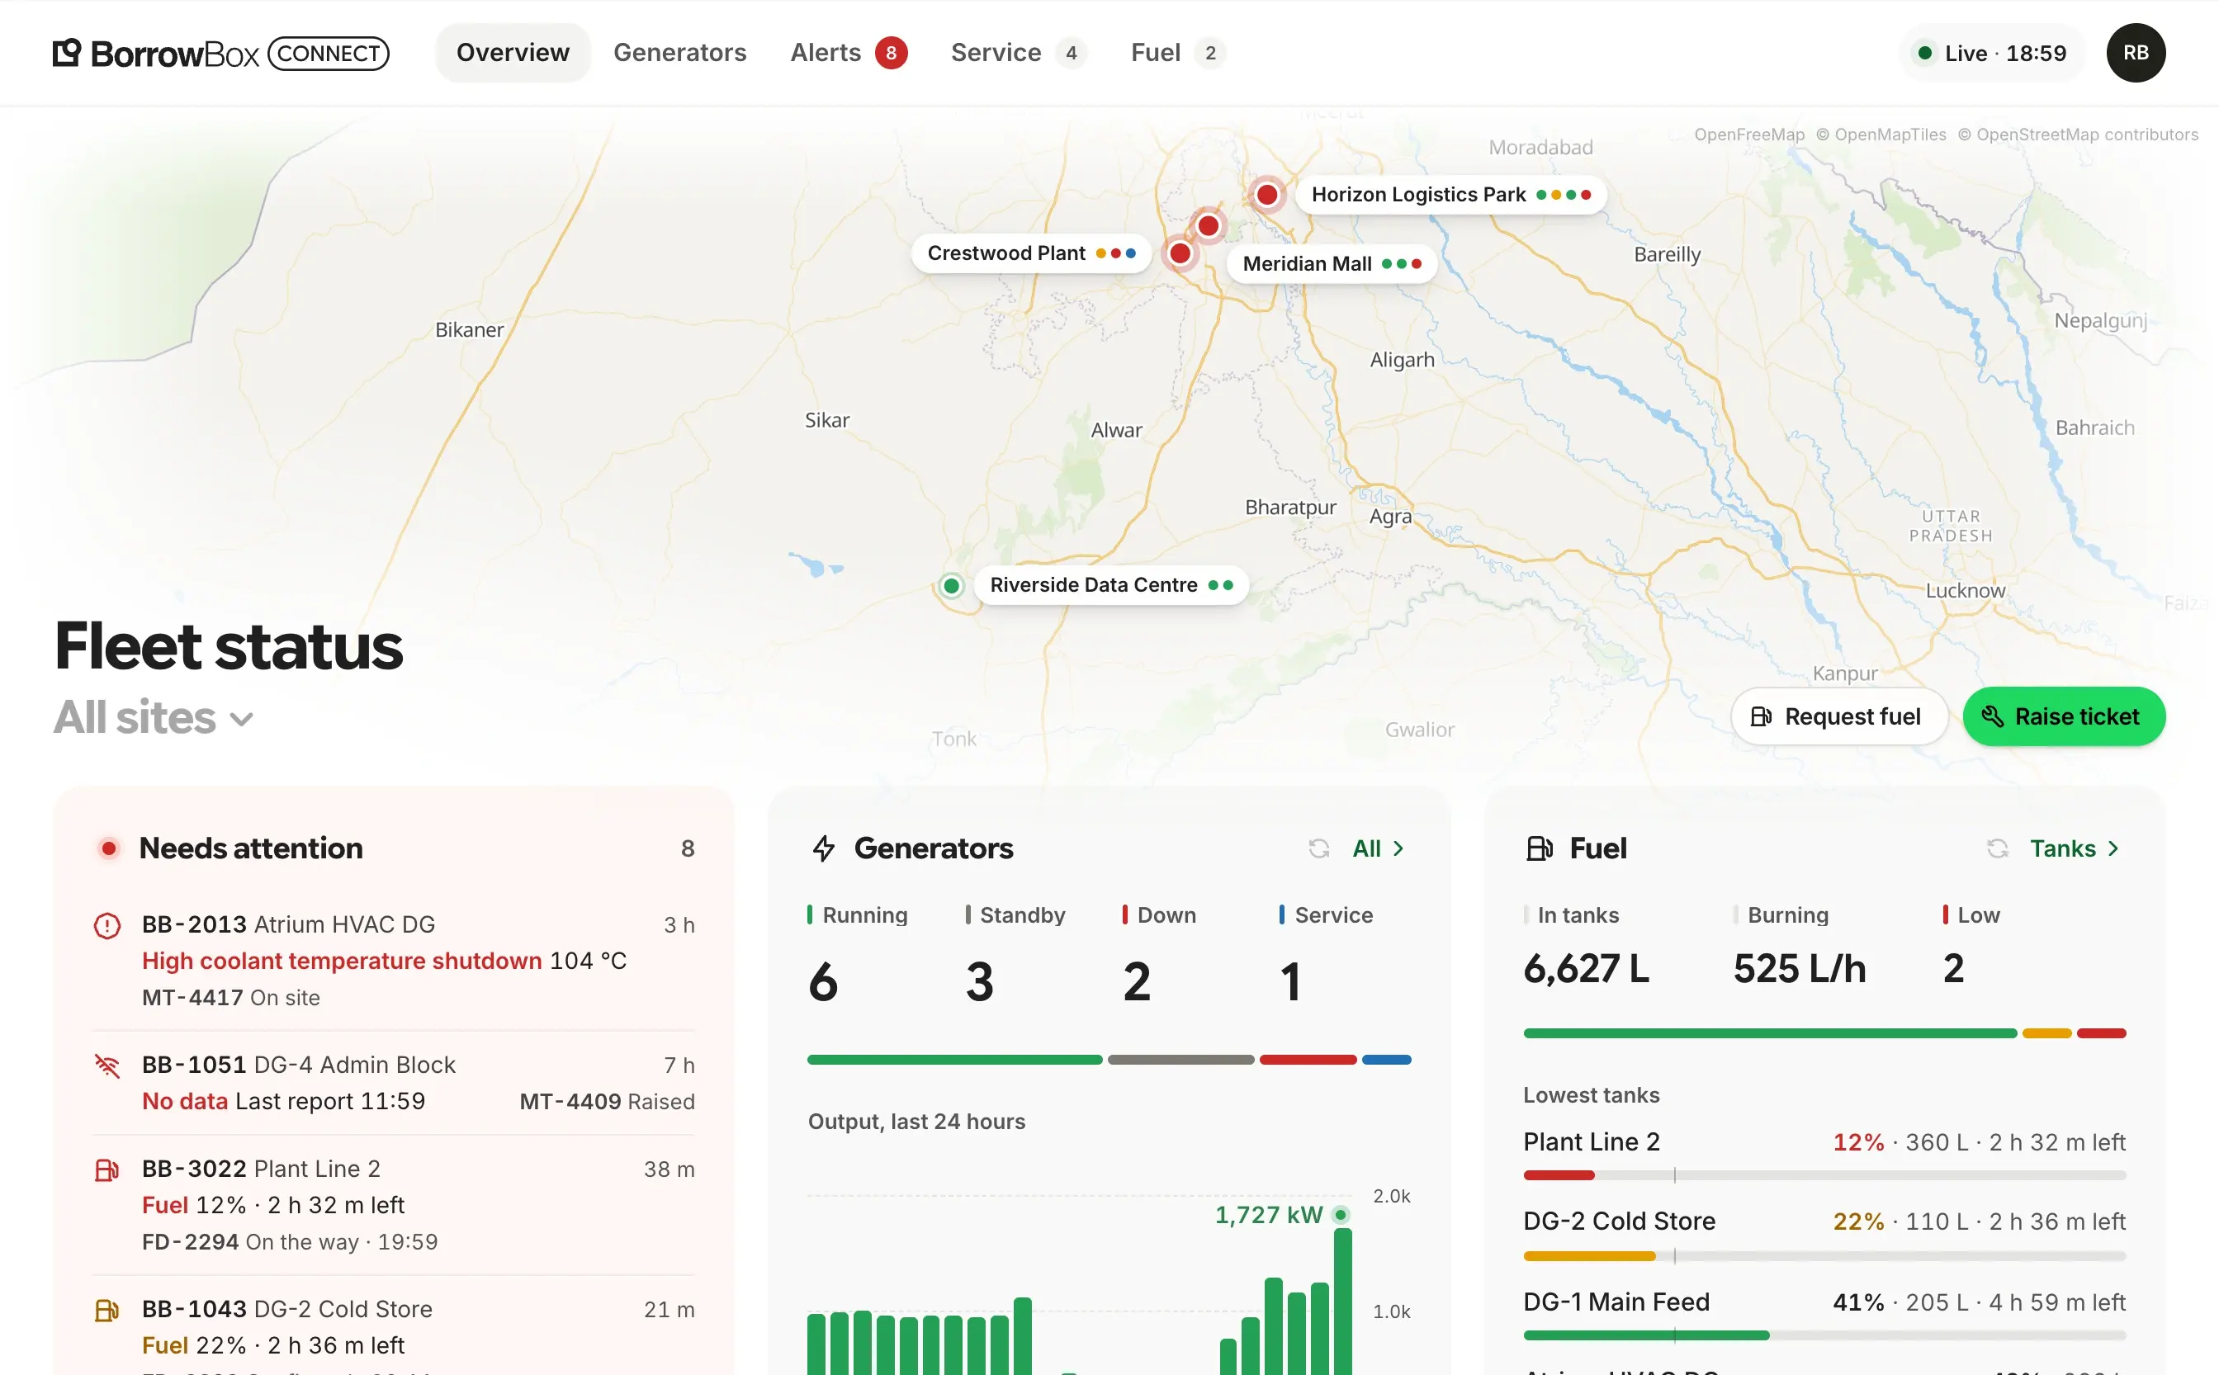Go to the Alerts tab

click(849, 53)
